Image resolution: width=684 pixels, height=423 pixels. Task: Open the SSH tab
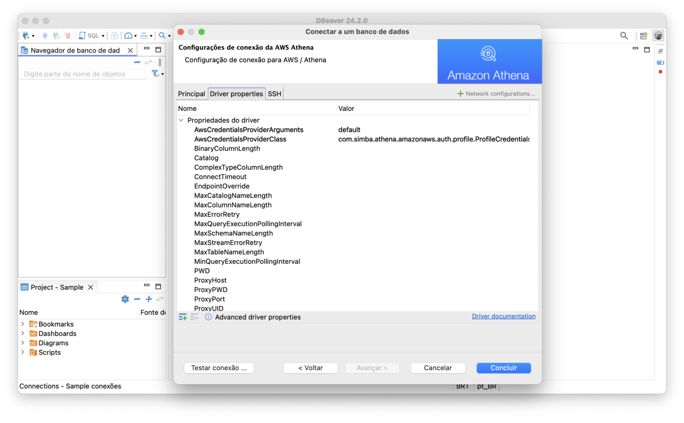(274, 94)
